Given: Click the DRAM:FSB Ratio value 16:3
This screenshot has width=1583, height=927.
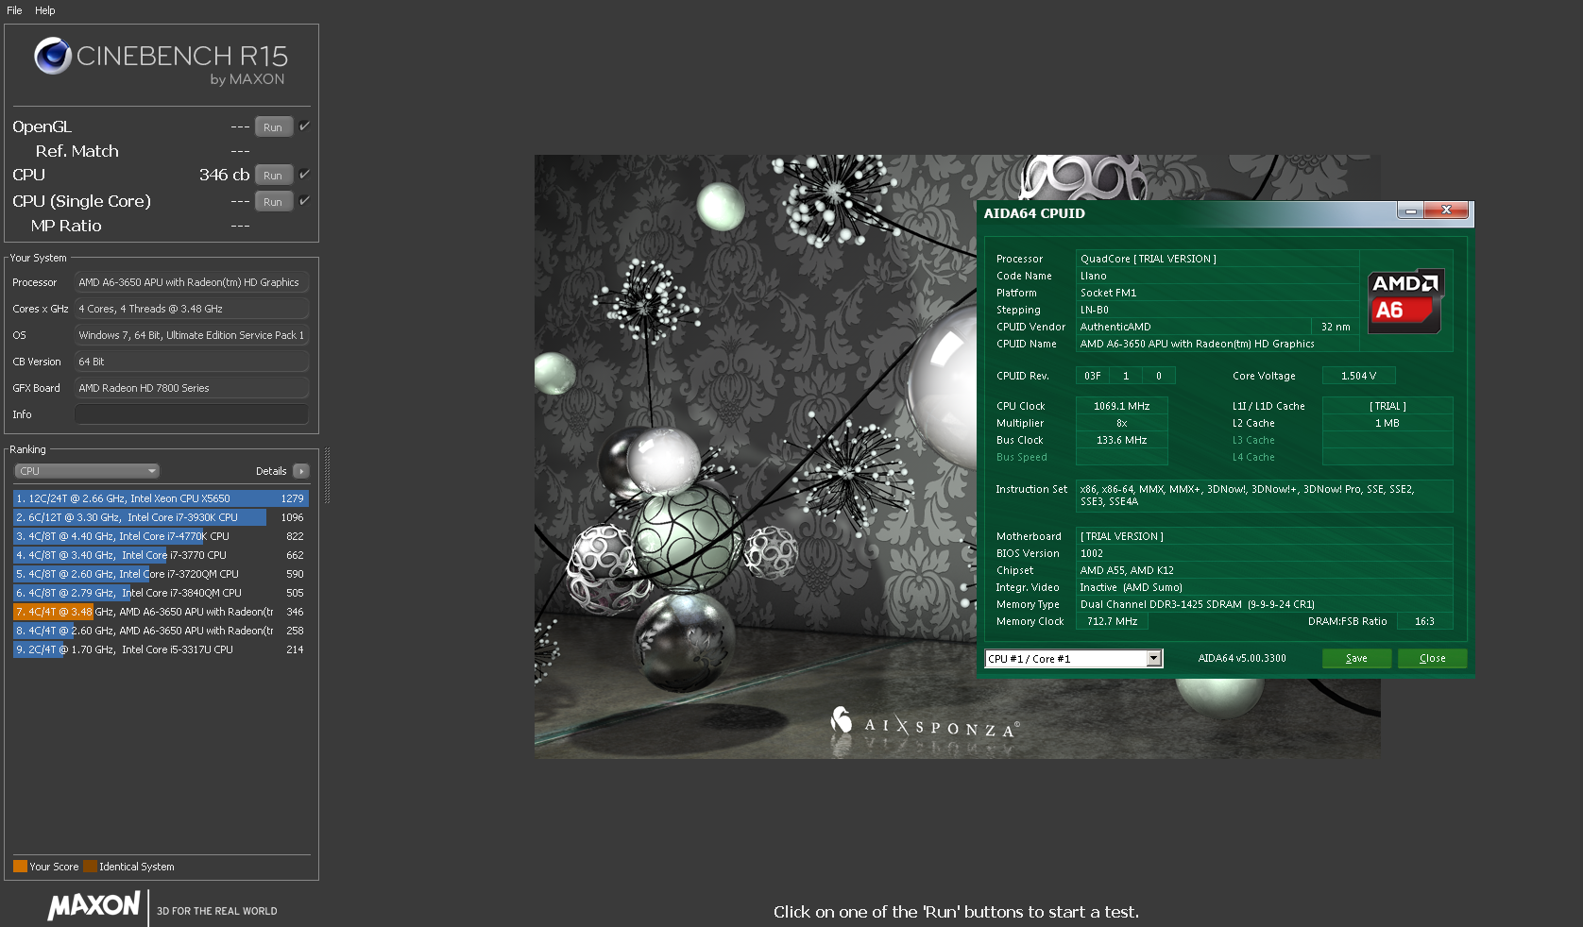Looking at the screenshot, I should point(1424,621).
